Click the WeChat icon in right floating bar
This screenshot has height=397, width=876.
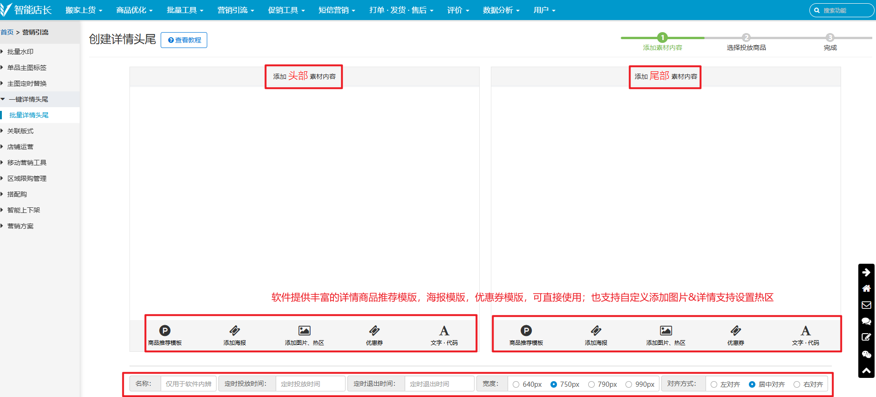click(x=866, y=355)
